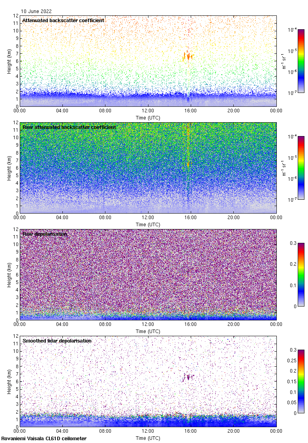The width and height of the screenshot is (308, 443).
Task: Click the "Height (km)" label of raw depolarisation plot
Action: 9,275
